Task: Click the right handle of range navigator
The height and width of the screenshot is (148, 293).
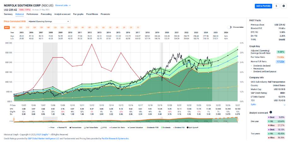Action: 238,119
